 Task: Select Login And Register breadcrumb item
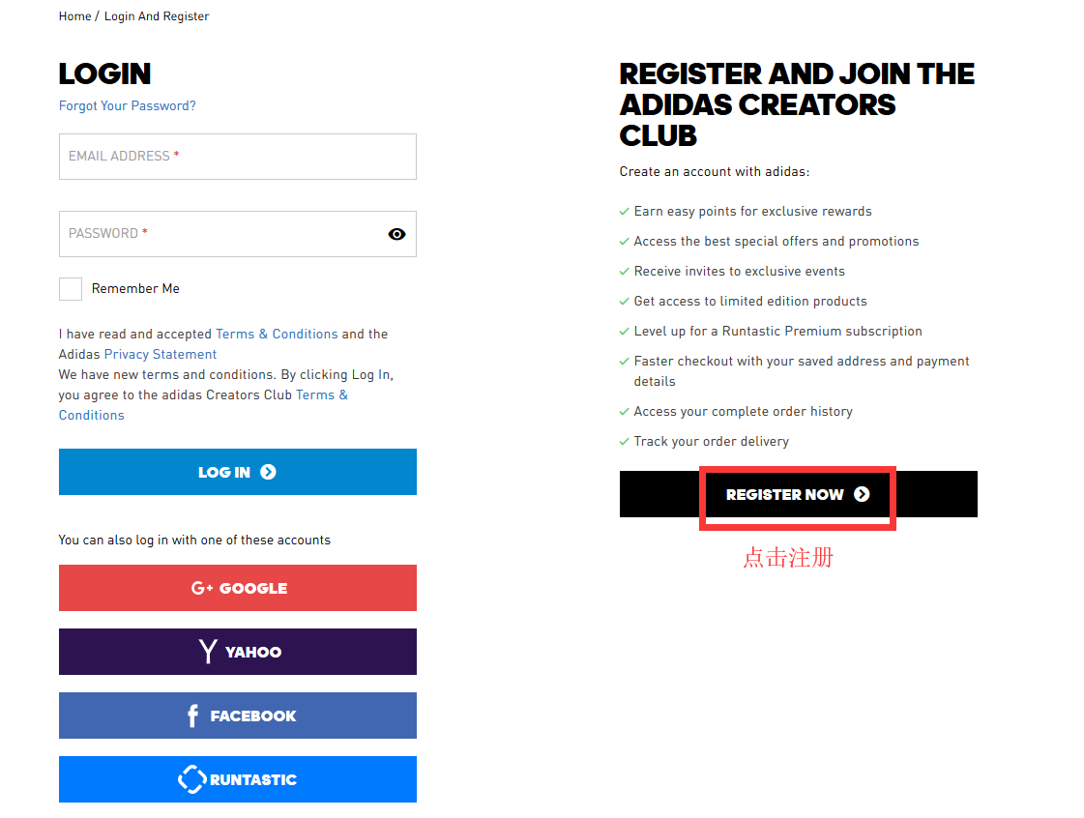157,16
